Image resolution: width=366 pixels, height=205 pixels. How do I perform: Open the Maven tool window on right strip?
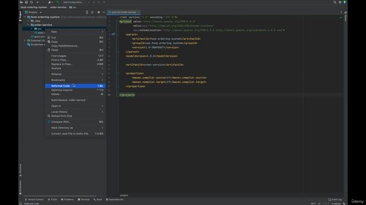tap(345, 17)
